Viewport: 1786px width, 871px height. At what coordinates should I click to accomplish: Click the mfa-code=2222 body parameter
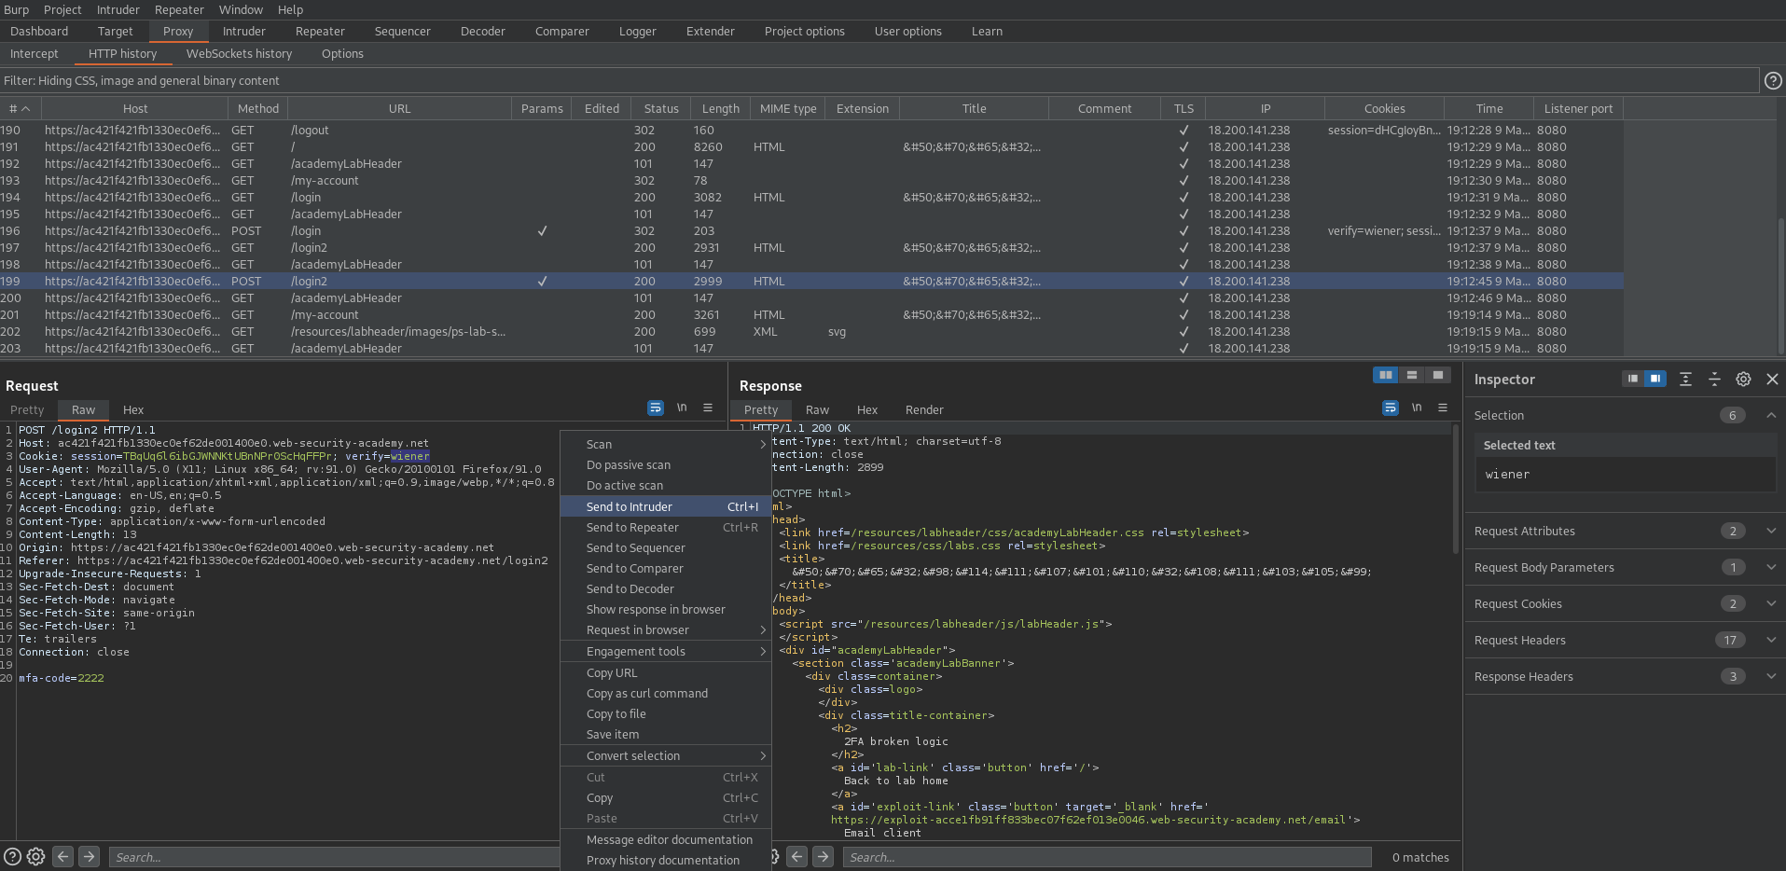[62, 678]
